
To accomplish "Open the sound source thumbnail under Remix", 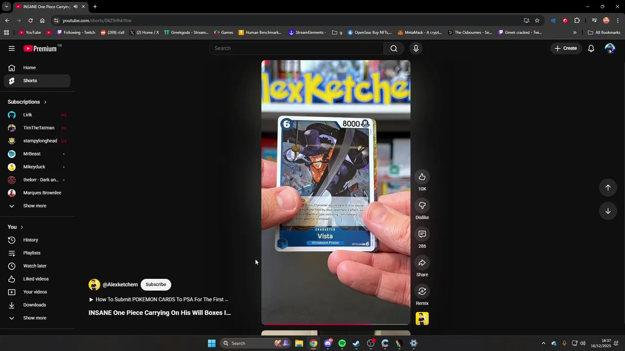I will [422, 319].
